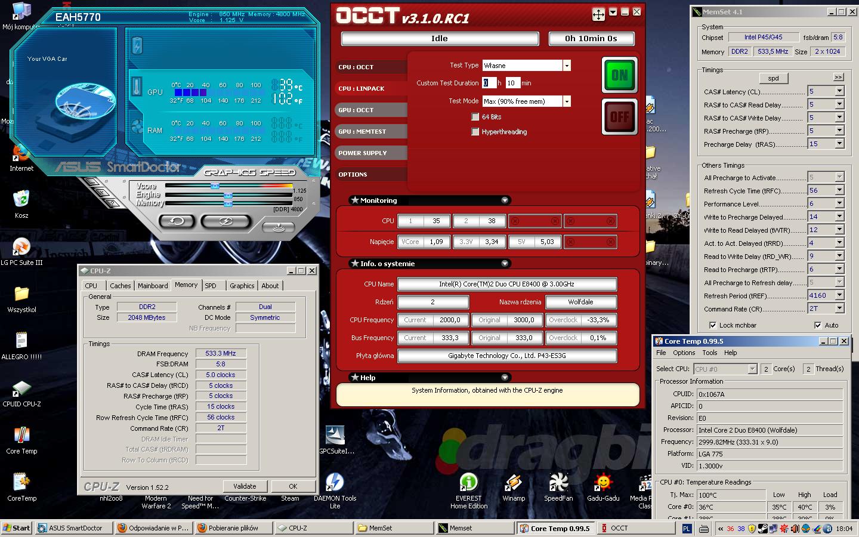Open the CoreTemp desktop icon
The height and width of the screenshot is (537, 859).
click(x=21, y=482)
